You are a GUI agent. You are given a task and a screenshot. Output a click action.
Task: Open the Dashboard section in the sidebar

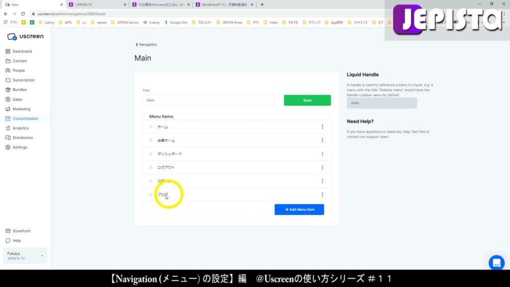22,51
